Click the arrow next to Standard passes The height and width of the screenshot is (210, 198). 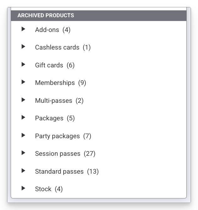tap(23, 171)
